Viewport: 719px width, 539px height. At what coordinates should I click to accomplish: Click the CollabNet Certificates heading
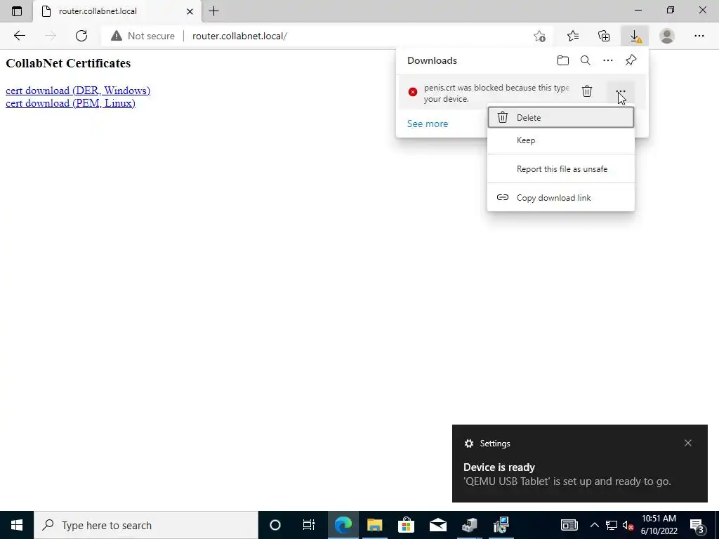tap(68, 63)
